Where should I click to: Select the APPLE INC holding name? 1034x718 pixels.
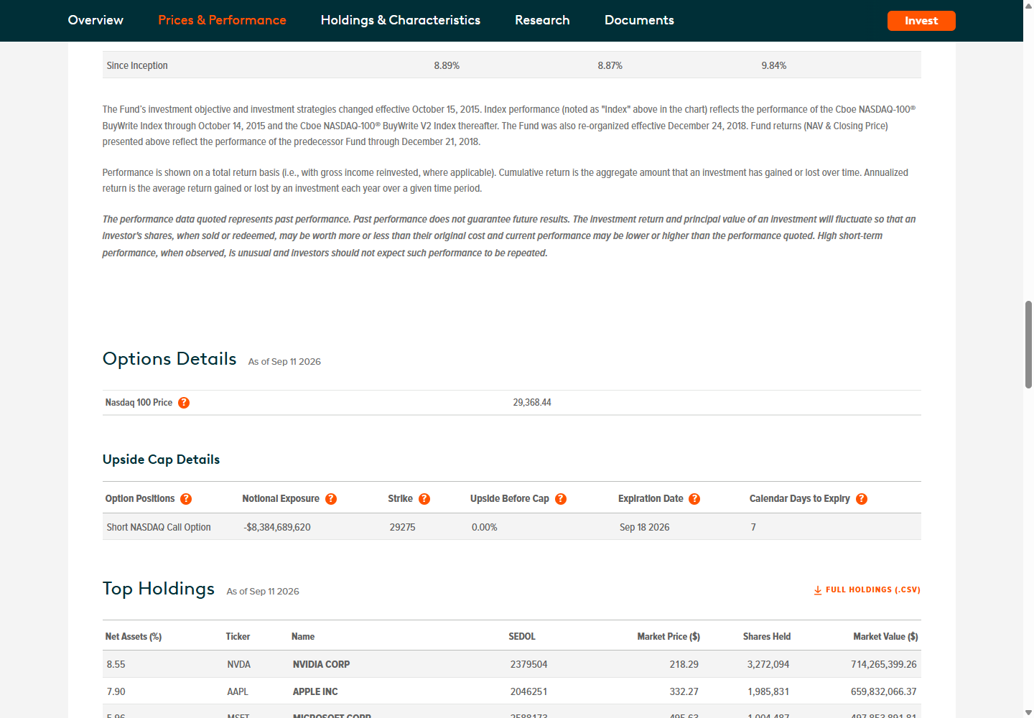click(315, 691)
